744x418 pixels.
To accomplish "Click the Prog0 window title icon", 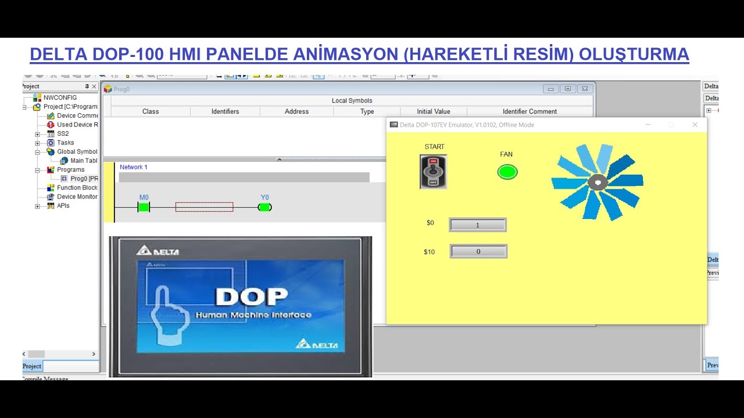I will point(108,89).
